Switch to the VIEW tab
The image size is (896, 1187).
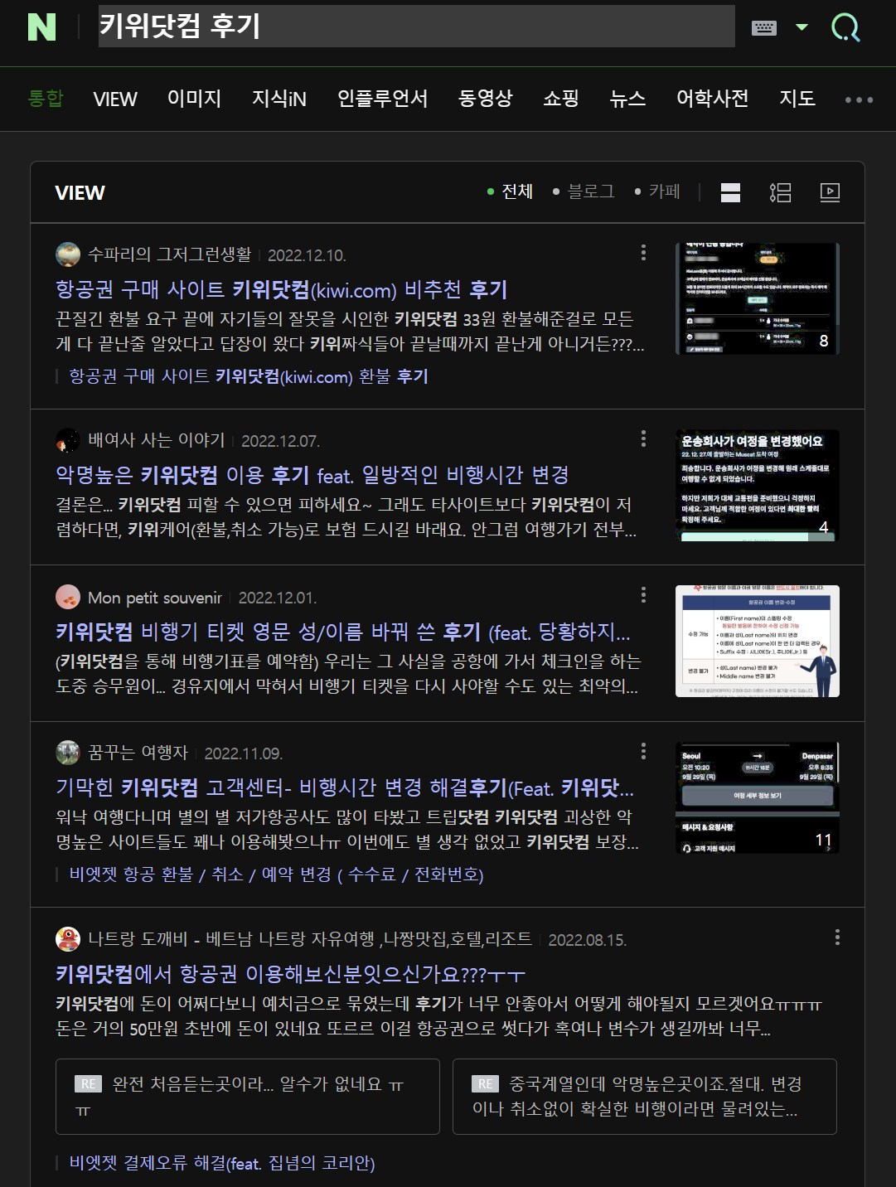point(115,99)
